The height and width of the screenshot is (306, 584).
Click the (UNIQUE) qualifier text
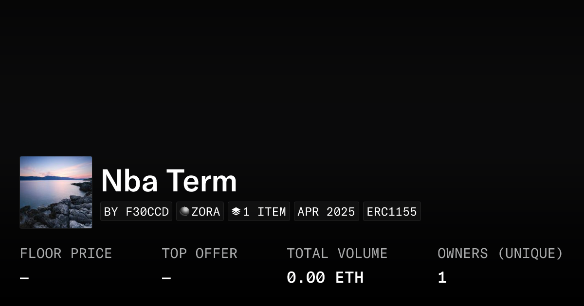[x=530, y=254]
